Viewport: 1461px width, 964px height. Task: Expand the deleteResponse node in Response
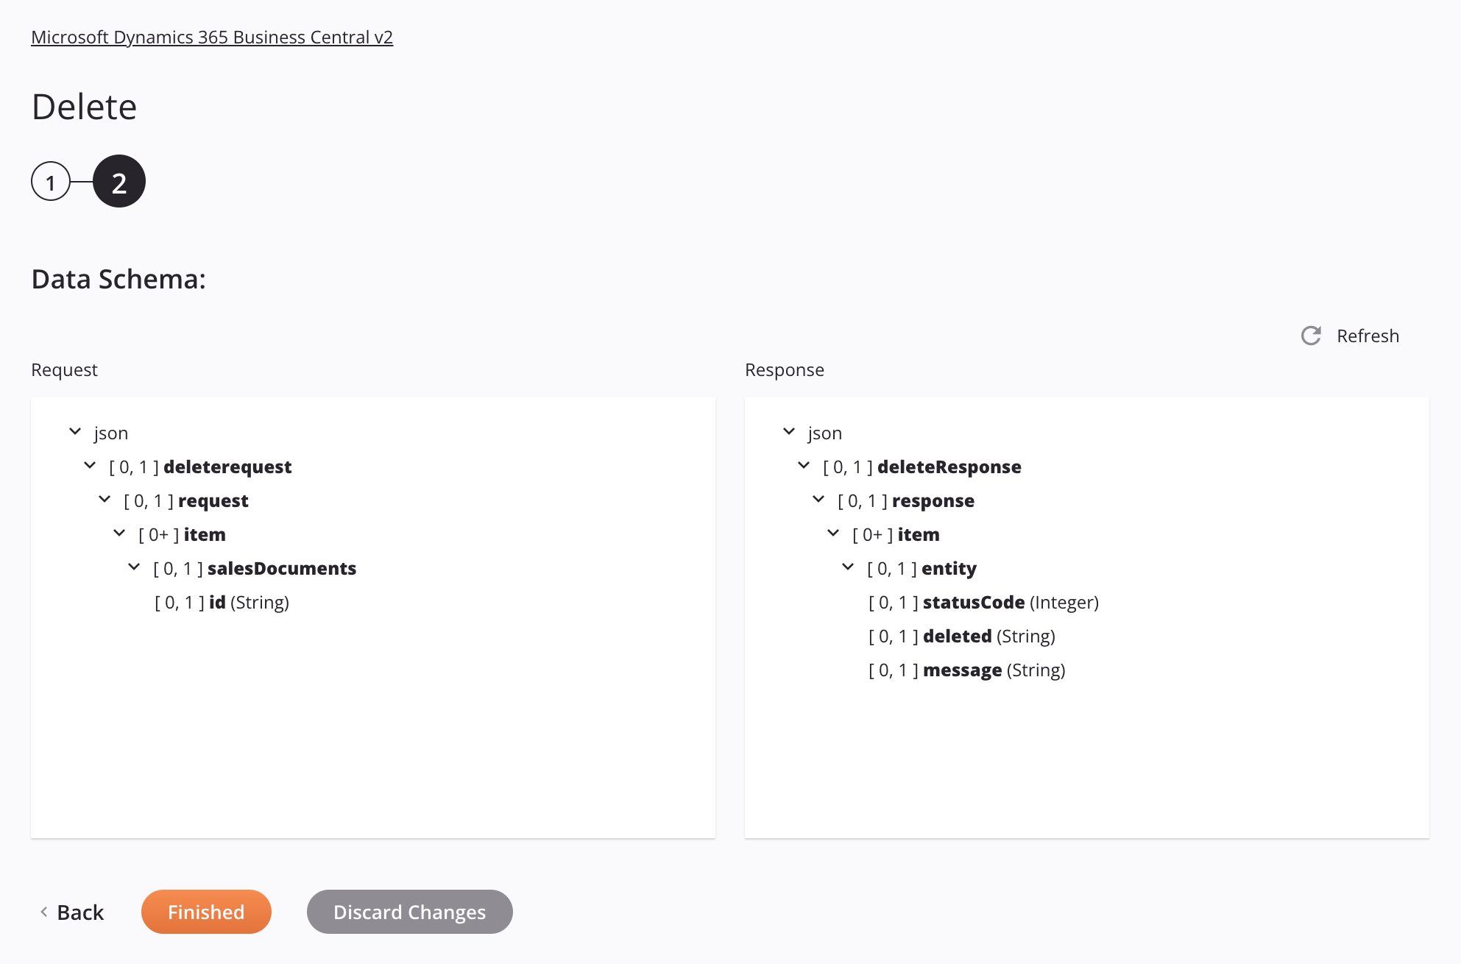804,466
